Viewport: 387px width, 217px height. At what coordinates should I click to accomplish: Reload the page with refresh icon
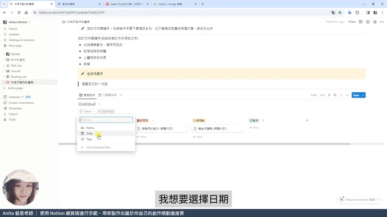tap(19, 13)
